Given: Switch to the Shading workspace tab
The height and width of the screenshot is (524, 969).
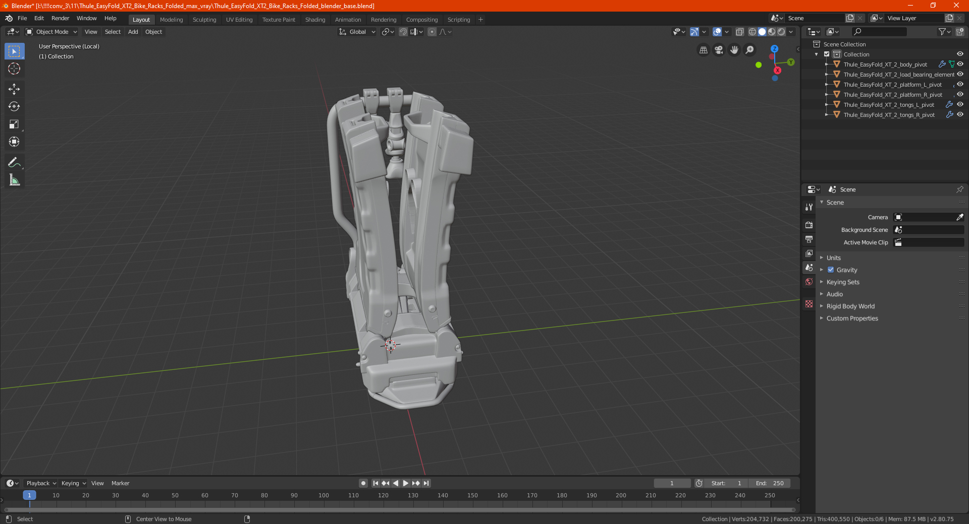Looking at the screenshot, I should click(x=315, y=20).
